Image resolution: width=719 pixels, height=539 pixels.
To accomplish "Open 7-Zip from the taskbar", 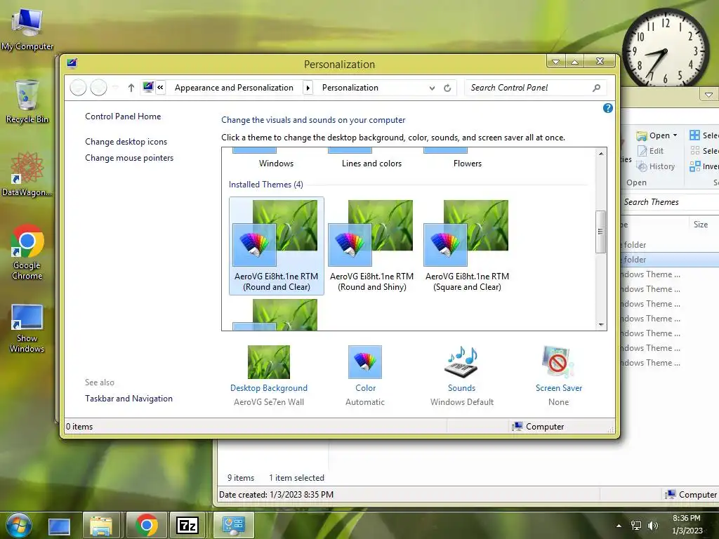I will click(187, 526).
